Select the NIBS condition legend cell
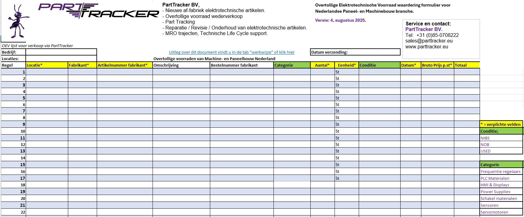The image size is (524, 217). 501,138
